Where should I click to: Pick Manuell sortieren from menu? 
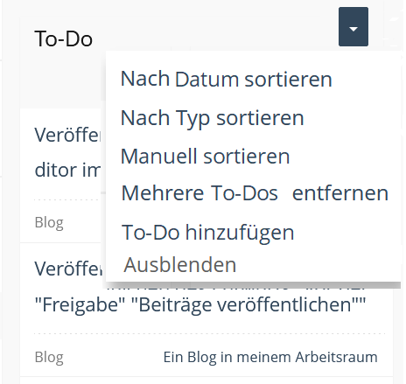(x=205, y=157)
